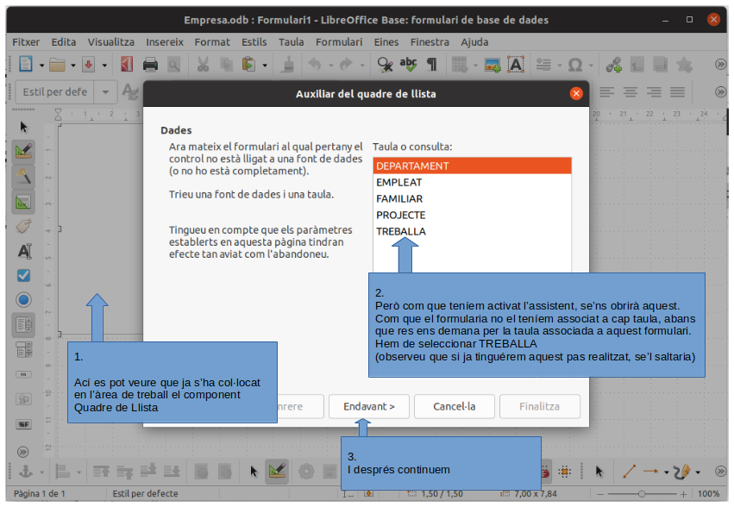Adjust the zoom slider handle
The width and height of the screenshot is (734, 507).
[642, 494]
